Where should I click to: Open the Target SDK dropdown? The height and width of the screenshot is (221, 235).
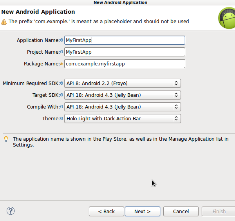point(122,95)
